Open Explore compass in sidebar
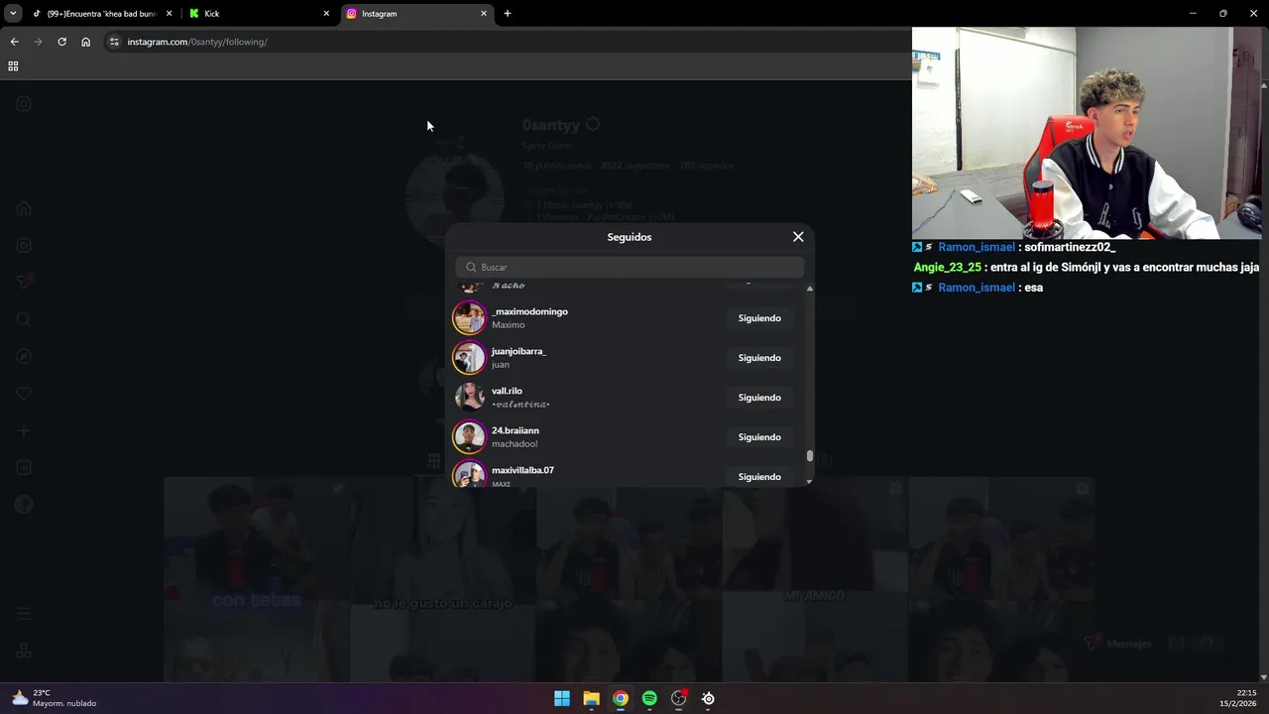 pyautogui.click(x=24, y=356)
